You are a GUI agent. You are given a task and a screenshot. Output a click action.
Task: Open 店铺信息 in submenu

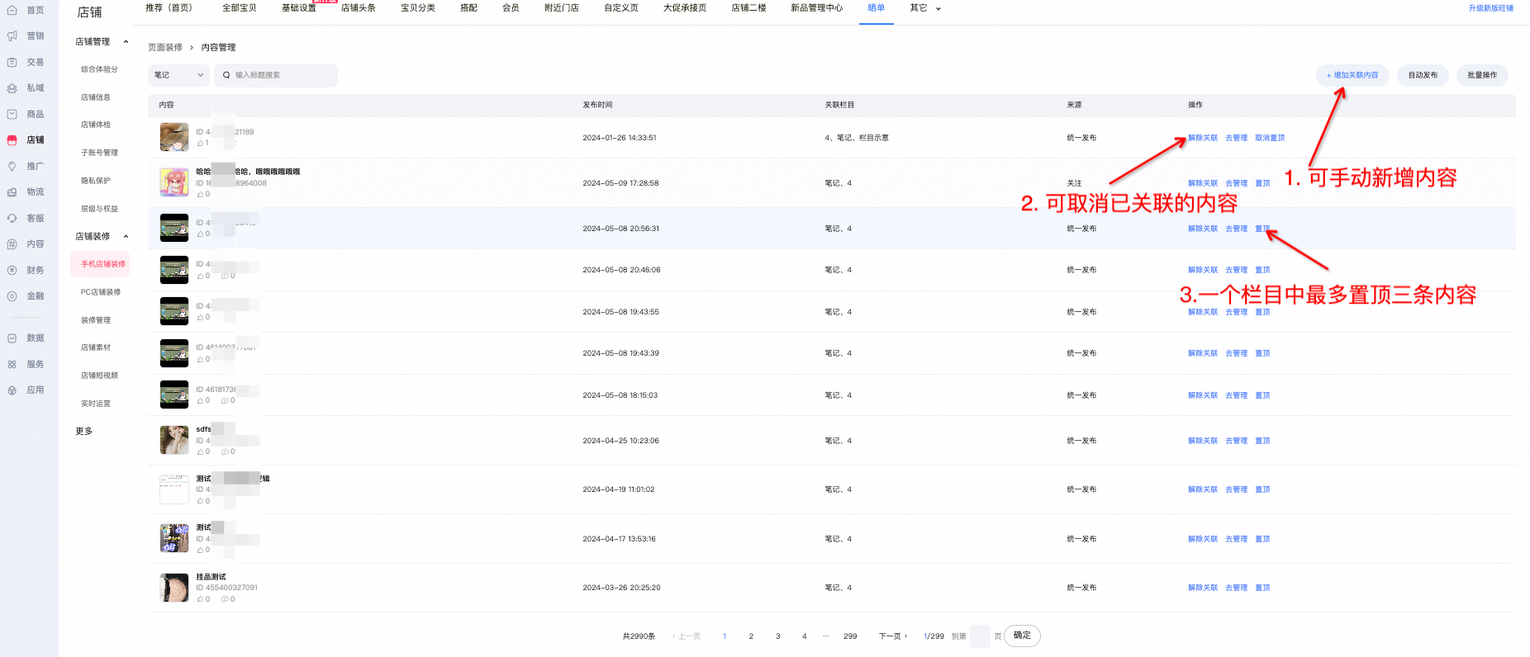pyautogui.click(x=96, y=97)
